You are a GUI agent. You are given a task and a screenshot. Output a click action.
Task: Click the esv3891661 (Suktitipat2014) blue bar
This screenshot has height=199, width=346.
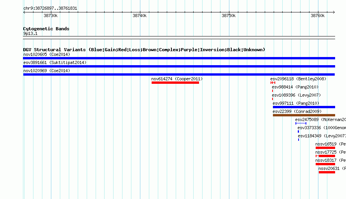(x=179, y=66)
